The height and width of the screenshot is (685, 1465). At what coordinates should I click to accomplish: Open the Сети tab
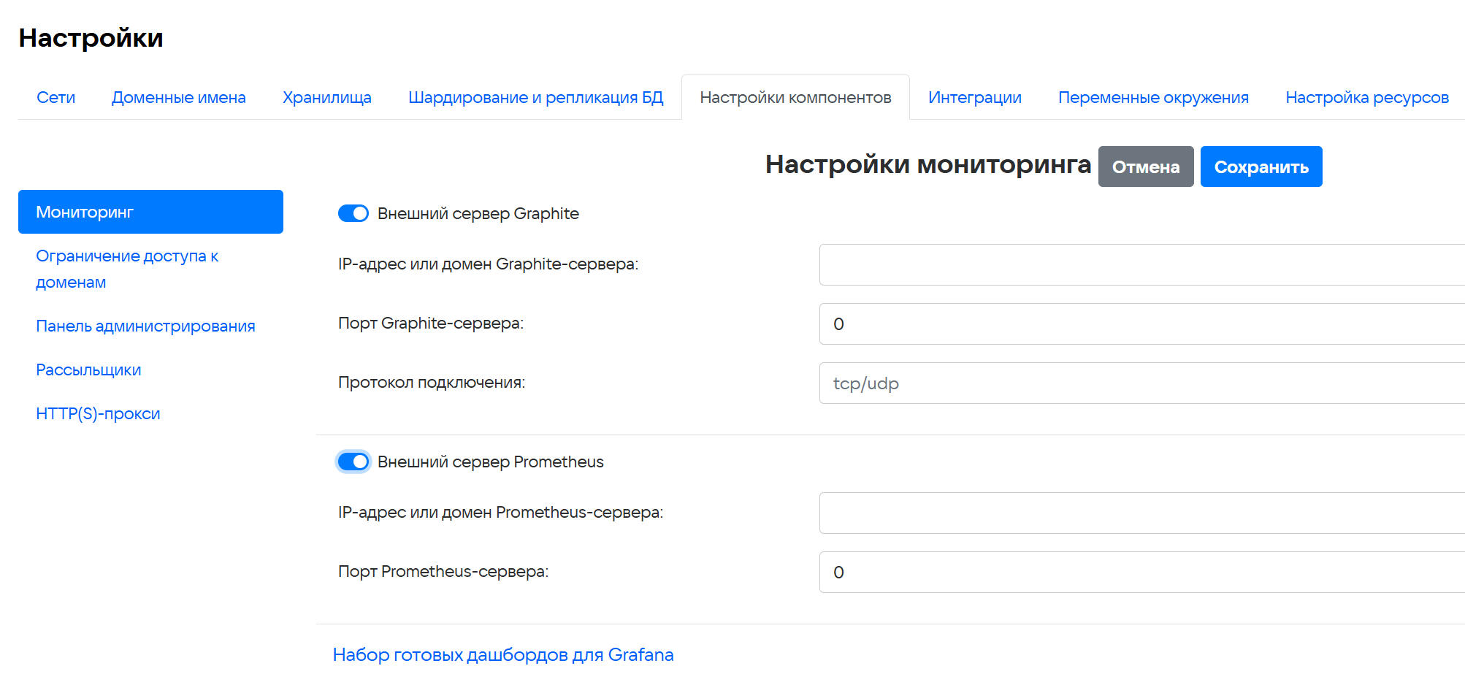(56, 97)
